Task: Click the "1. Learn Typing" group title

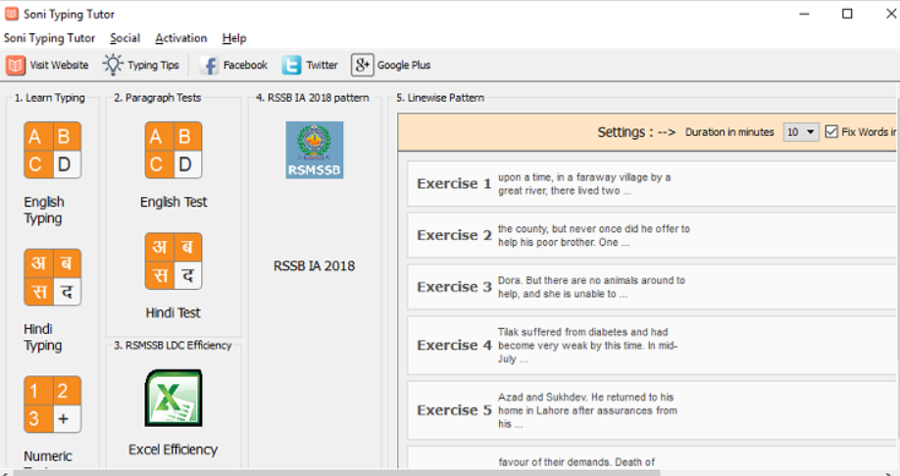Action: pyautogui.click(x=49, y=98)
